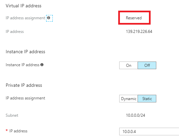
Task: Click the required IP address label
Action: [18, 131]
